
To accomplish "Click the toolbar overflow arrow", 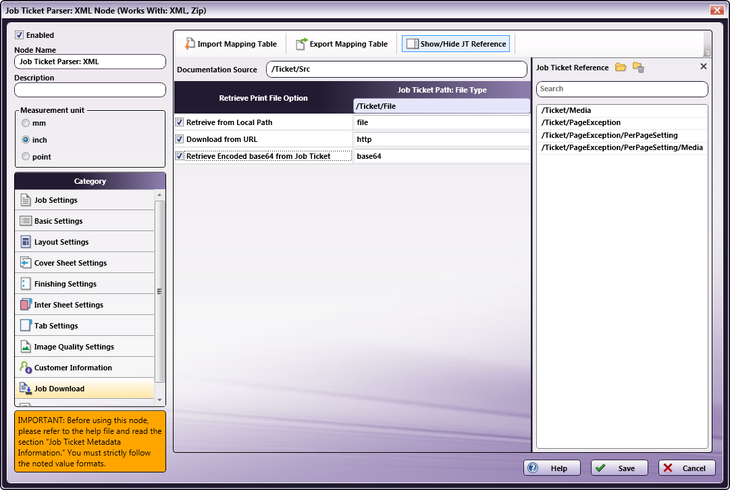I will [x=707, y=53].
